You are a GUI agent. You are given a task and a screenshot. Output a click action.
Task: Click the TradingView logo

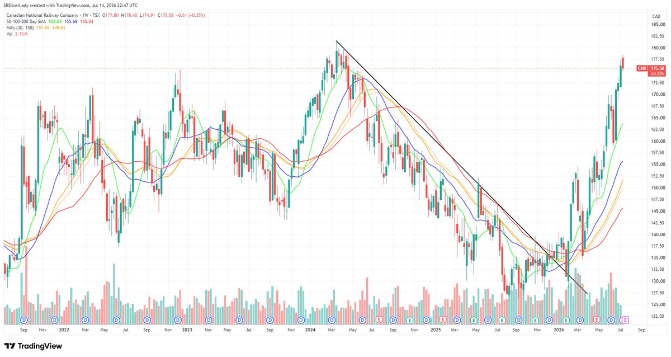[34, 346]
